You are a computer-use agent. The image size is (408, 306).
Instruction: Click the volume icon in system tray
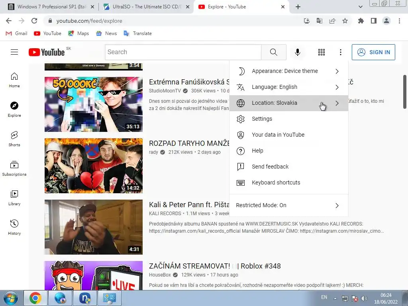(364, 298)
